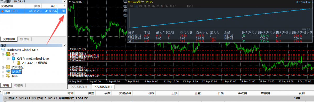Sort terminal by 订单 column header
Screen dimensions: 314x102
click(x=18, y=93)
